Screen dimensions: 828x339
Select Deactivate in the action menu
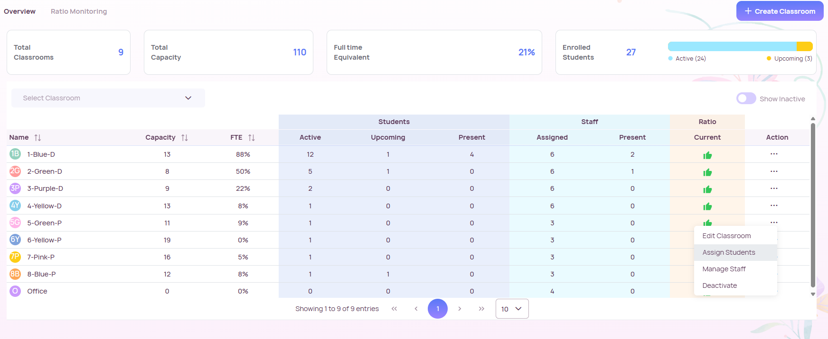[x=720, y=285]
